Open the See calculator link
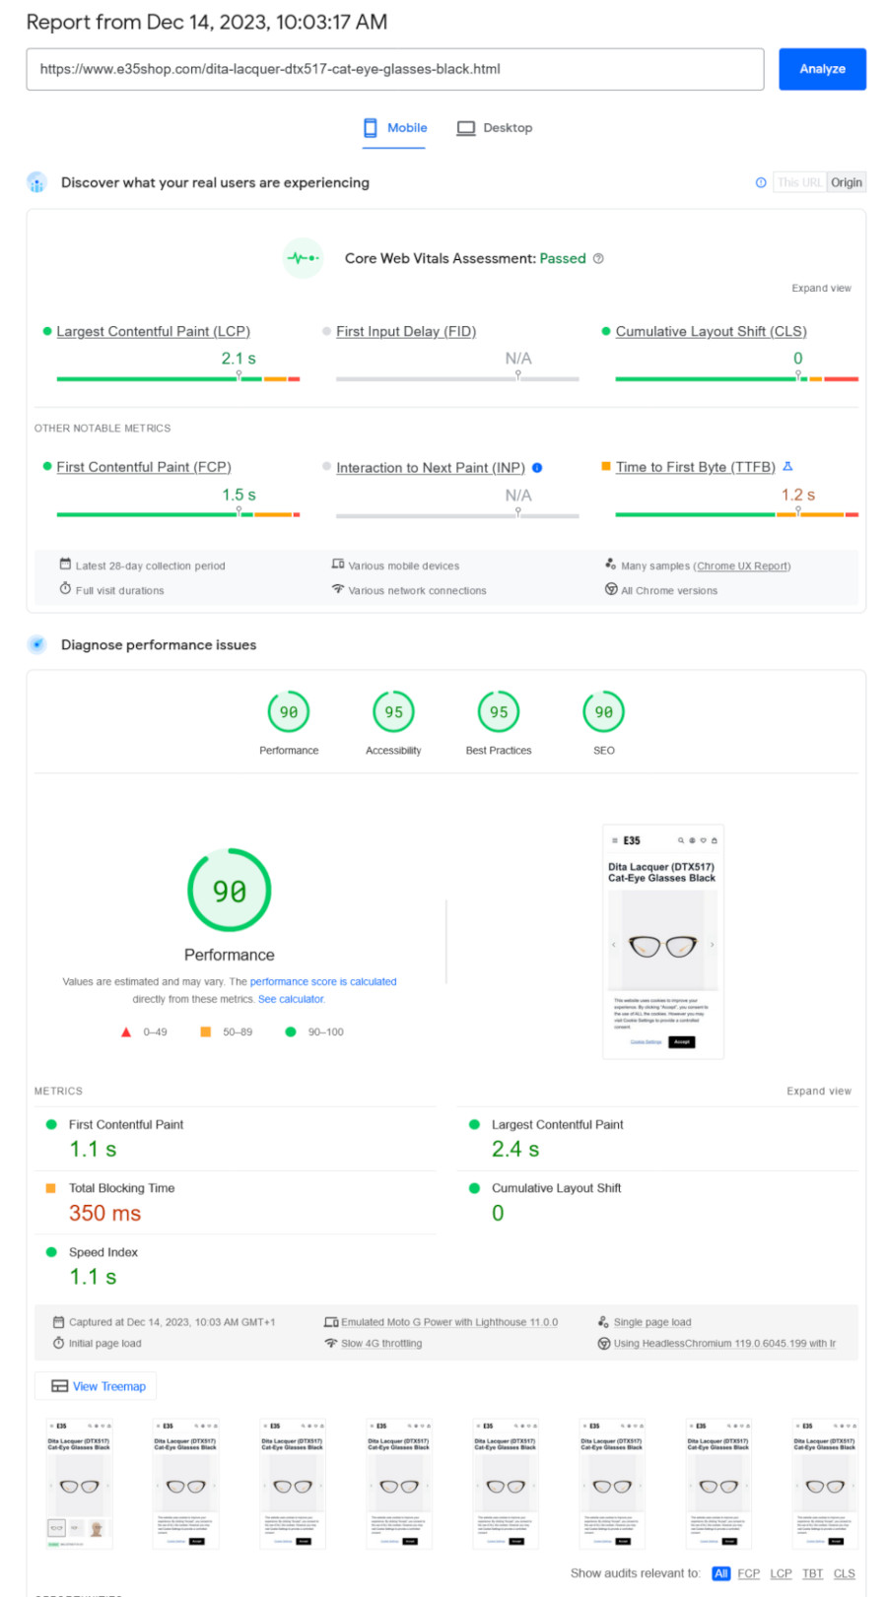The image size is (887, 1597). click(291, 999)
